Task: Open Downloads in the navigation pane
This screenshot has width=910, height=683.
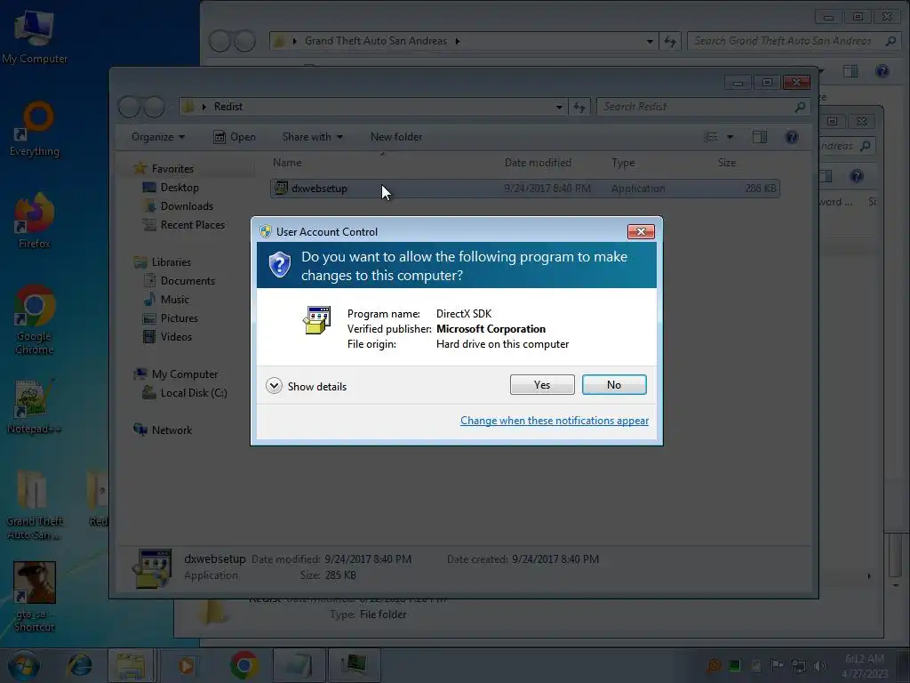Action: click(187, 206)
